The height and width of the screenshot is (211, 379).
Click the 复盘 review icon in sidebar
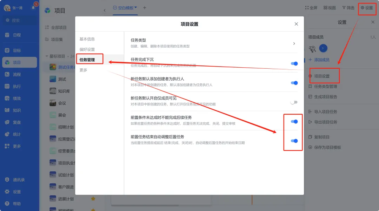coord(7,122)
